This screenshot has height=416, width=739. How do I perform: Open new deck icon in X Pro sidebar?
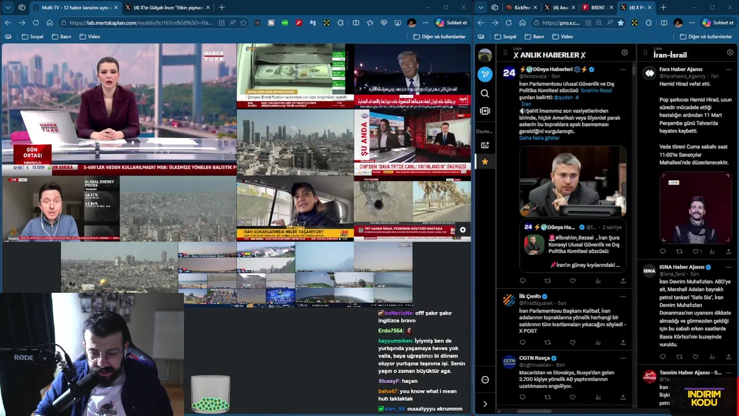(x=485, y=145)
